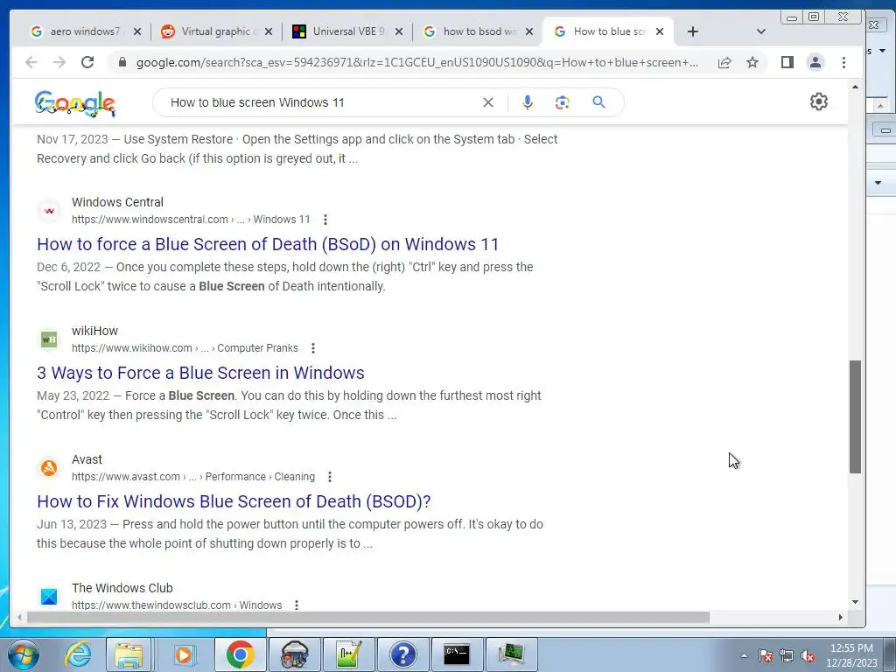Click the scroll-down arrow of page scrollbar
Screen dimensions: 896x672
point(855,602)
